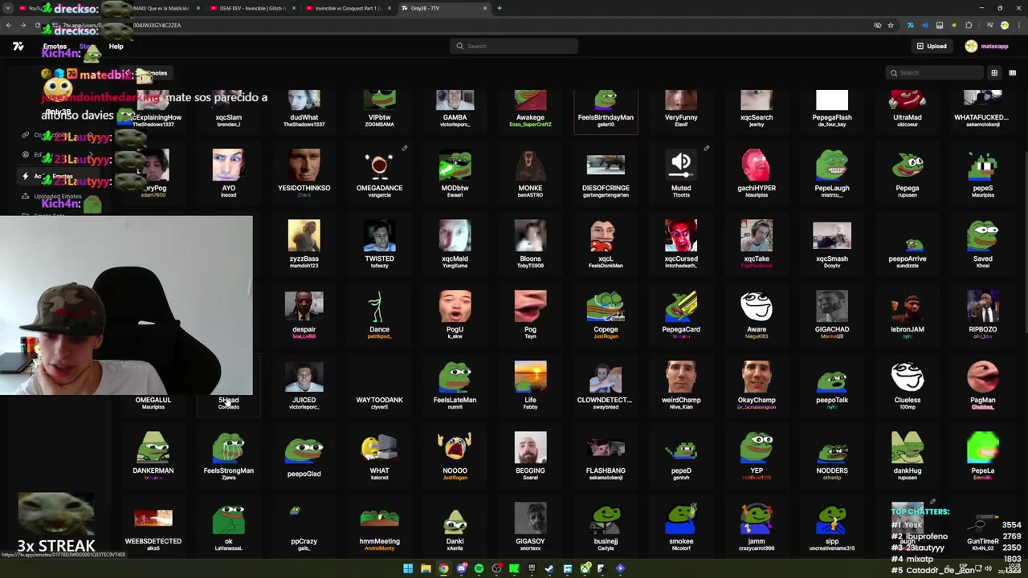Screen dimensions: 1028x578
Task: Open the tab search dropdown chevron
Action: tap(8, 8)
